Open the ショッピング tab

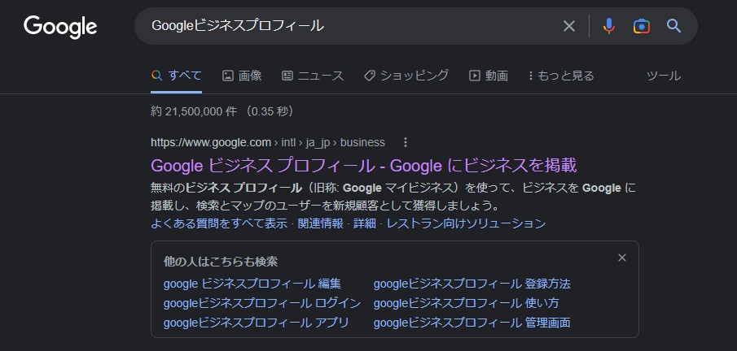pos(406,76)
